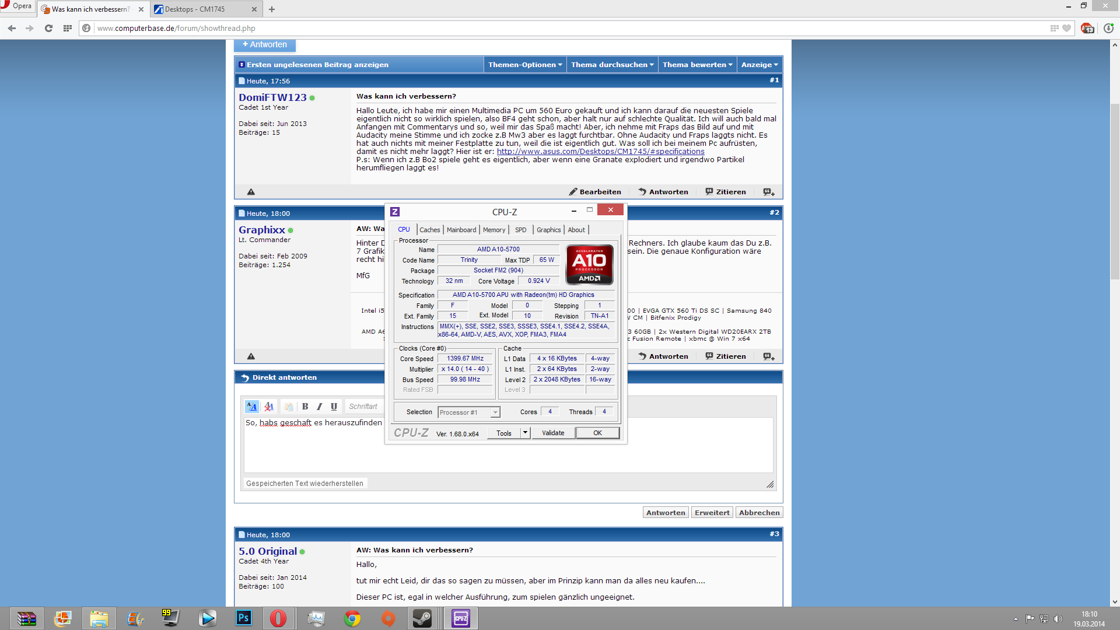This screenshot has height=630, width=1120.
Task: Open a new tab with plus button
Action: click(272, 9)
